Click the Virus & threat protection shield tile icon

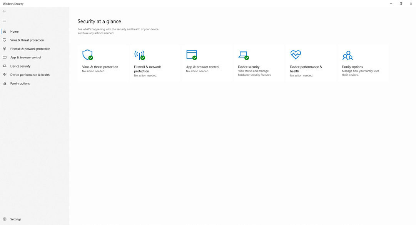click(x=87, y=55)
